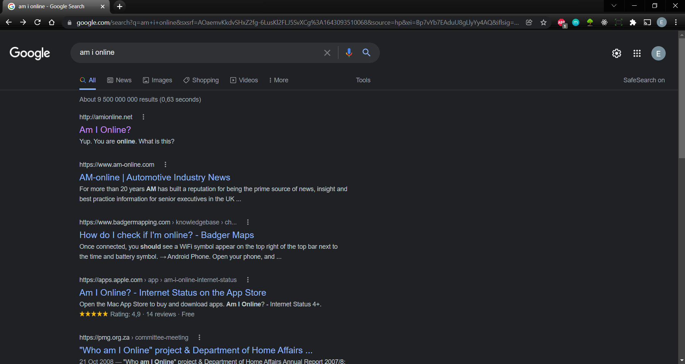Start voice search with the microphone

coord(349,53)
